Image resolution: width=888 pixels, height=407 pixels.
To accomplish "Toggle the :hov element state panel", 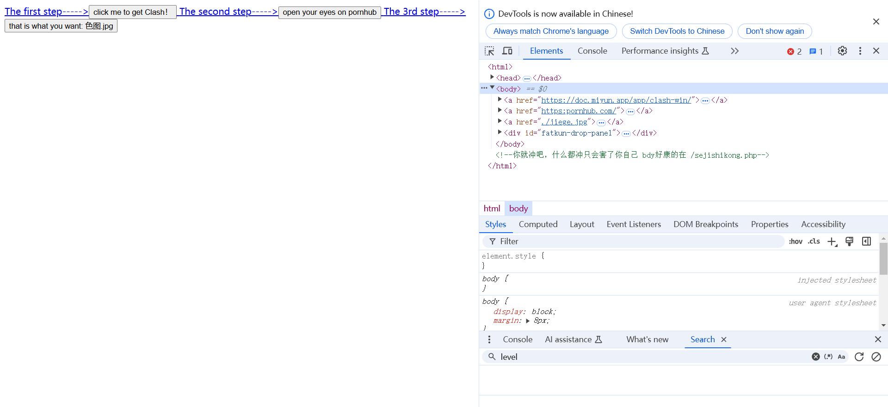I will pos(795,241).
